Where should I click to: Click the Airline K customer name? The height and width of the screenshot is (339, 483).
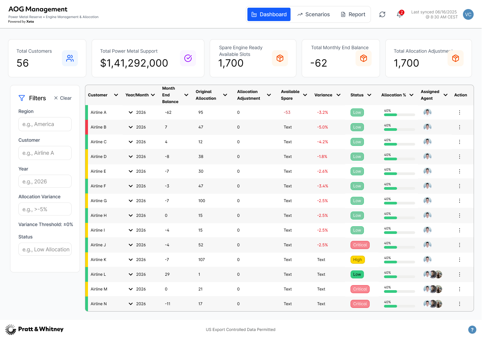[98, 260]
